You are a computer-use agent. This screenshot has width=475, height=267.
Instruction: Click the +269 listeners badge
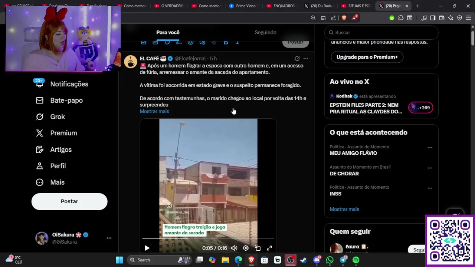pos(420,108)
